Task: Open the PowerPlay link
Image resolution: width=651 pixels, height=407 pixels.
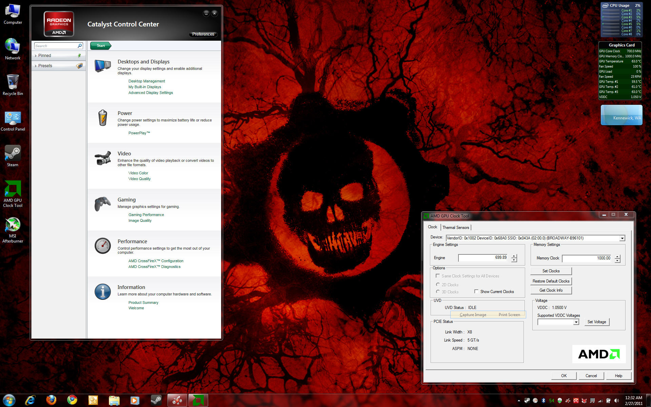Action: click(139, 133)
